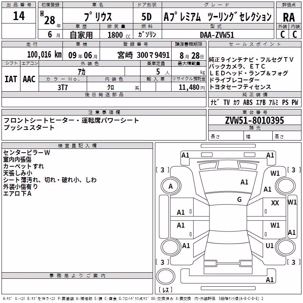Image resolution: width=303 pixels, height=303 pixels.
Task: Click inspector note センターピラーW
Action: pos(27,153)
